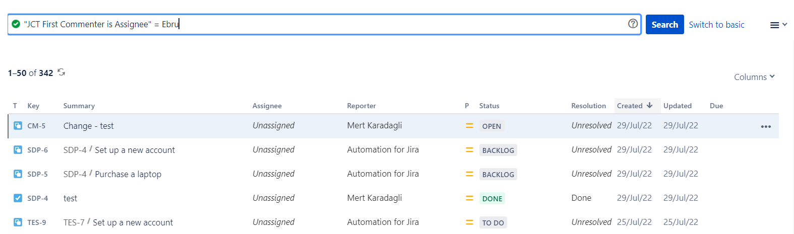Open 'Purchase a laptop' summary

[128, 174]
